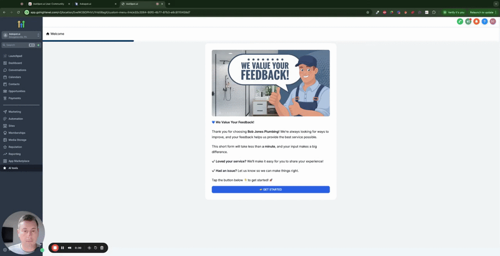The image size is (500, 256).
Task: Open the sidebar settings gear icon
Action: coord(5,250)
